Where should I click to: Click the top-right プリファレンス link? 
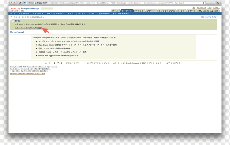[201, 8]
